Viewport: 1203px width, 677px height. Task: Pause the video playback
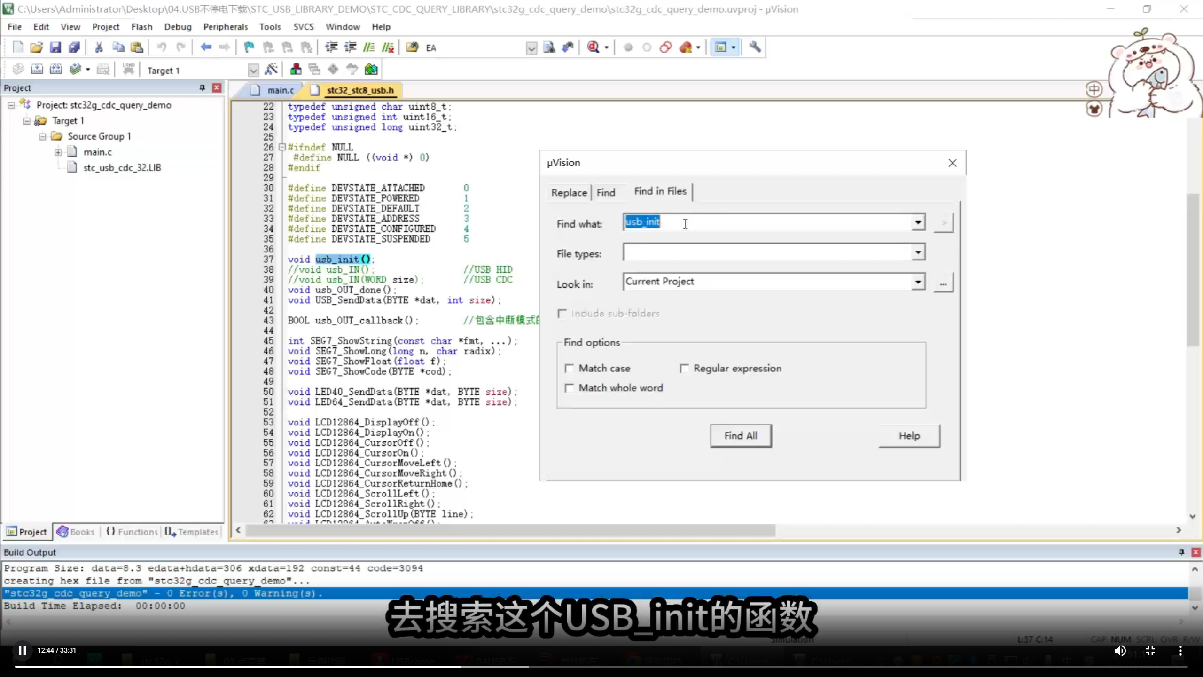click(22, 650)
